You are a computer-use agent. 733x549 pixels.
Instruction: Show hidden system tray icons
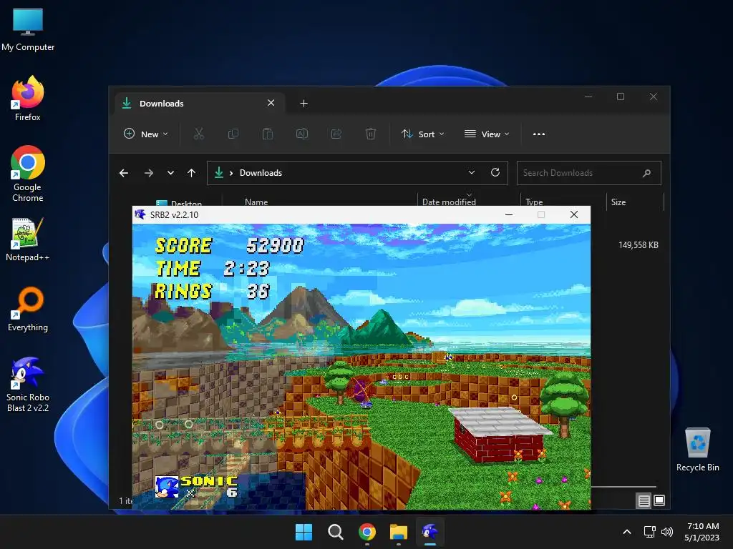pos(627,532)
